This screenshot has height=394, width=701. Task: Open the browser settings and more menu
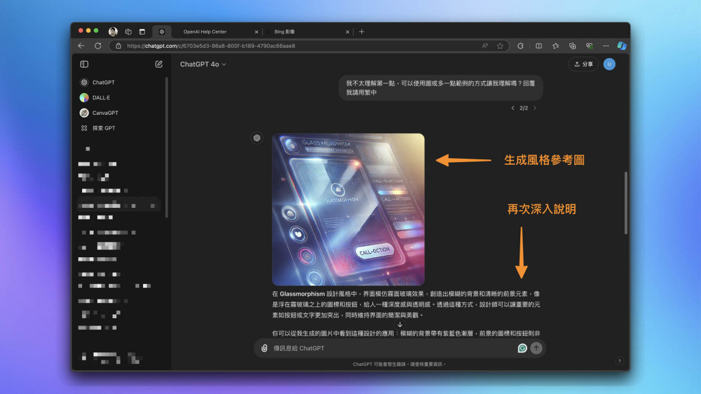[x=606, y=46]
